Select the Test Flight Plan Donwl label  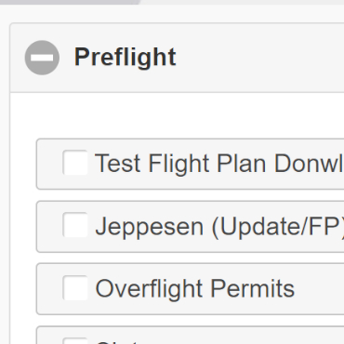pos(219,164)
